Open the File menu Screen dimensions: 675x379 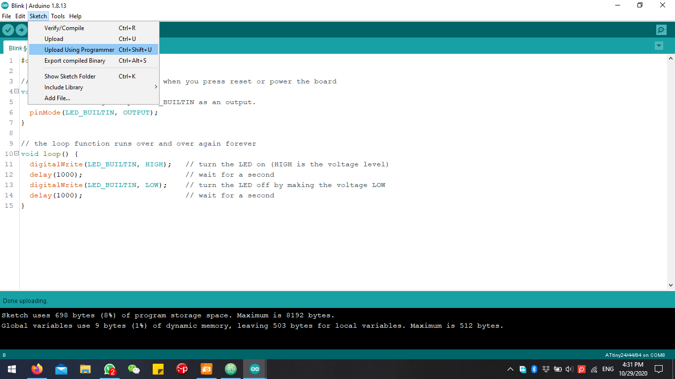[6, 16]
